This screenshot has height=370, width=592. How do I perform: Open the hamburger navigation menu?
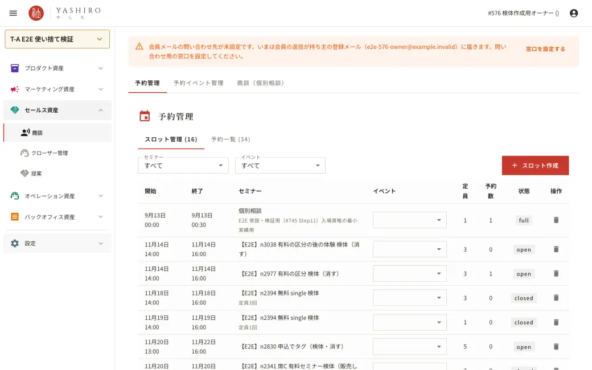click(x=13, y=13)
